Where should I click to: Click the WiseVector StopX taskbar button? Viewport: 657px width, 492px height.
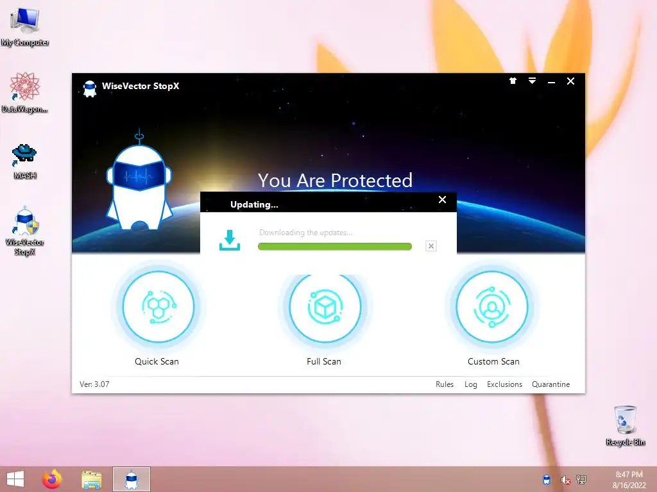point(132,479)
